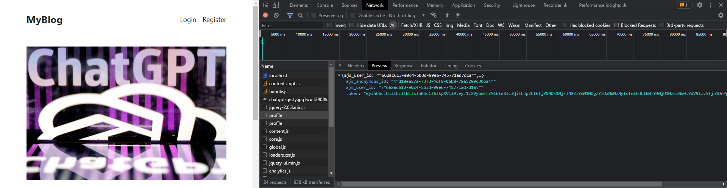Switch to the Sources tab
The height and width of the screenshot is (188, 727).
pyautogui.click(x=349, y=5)
